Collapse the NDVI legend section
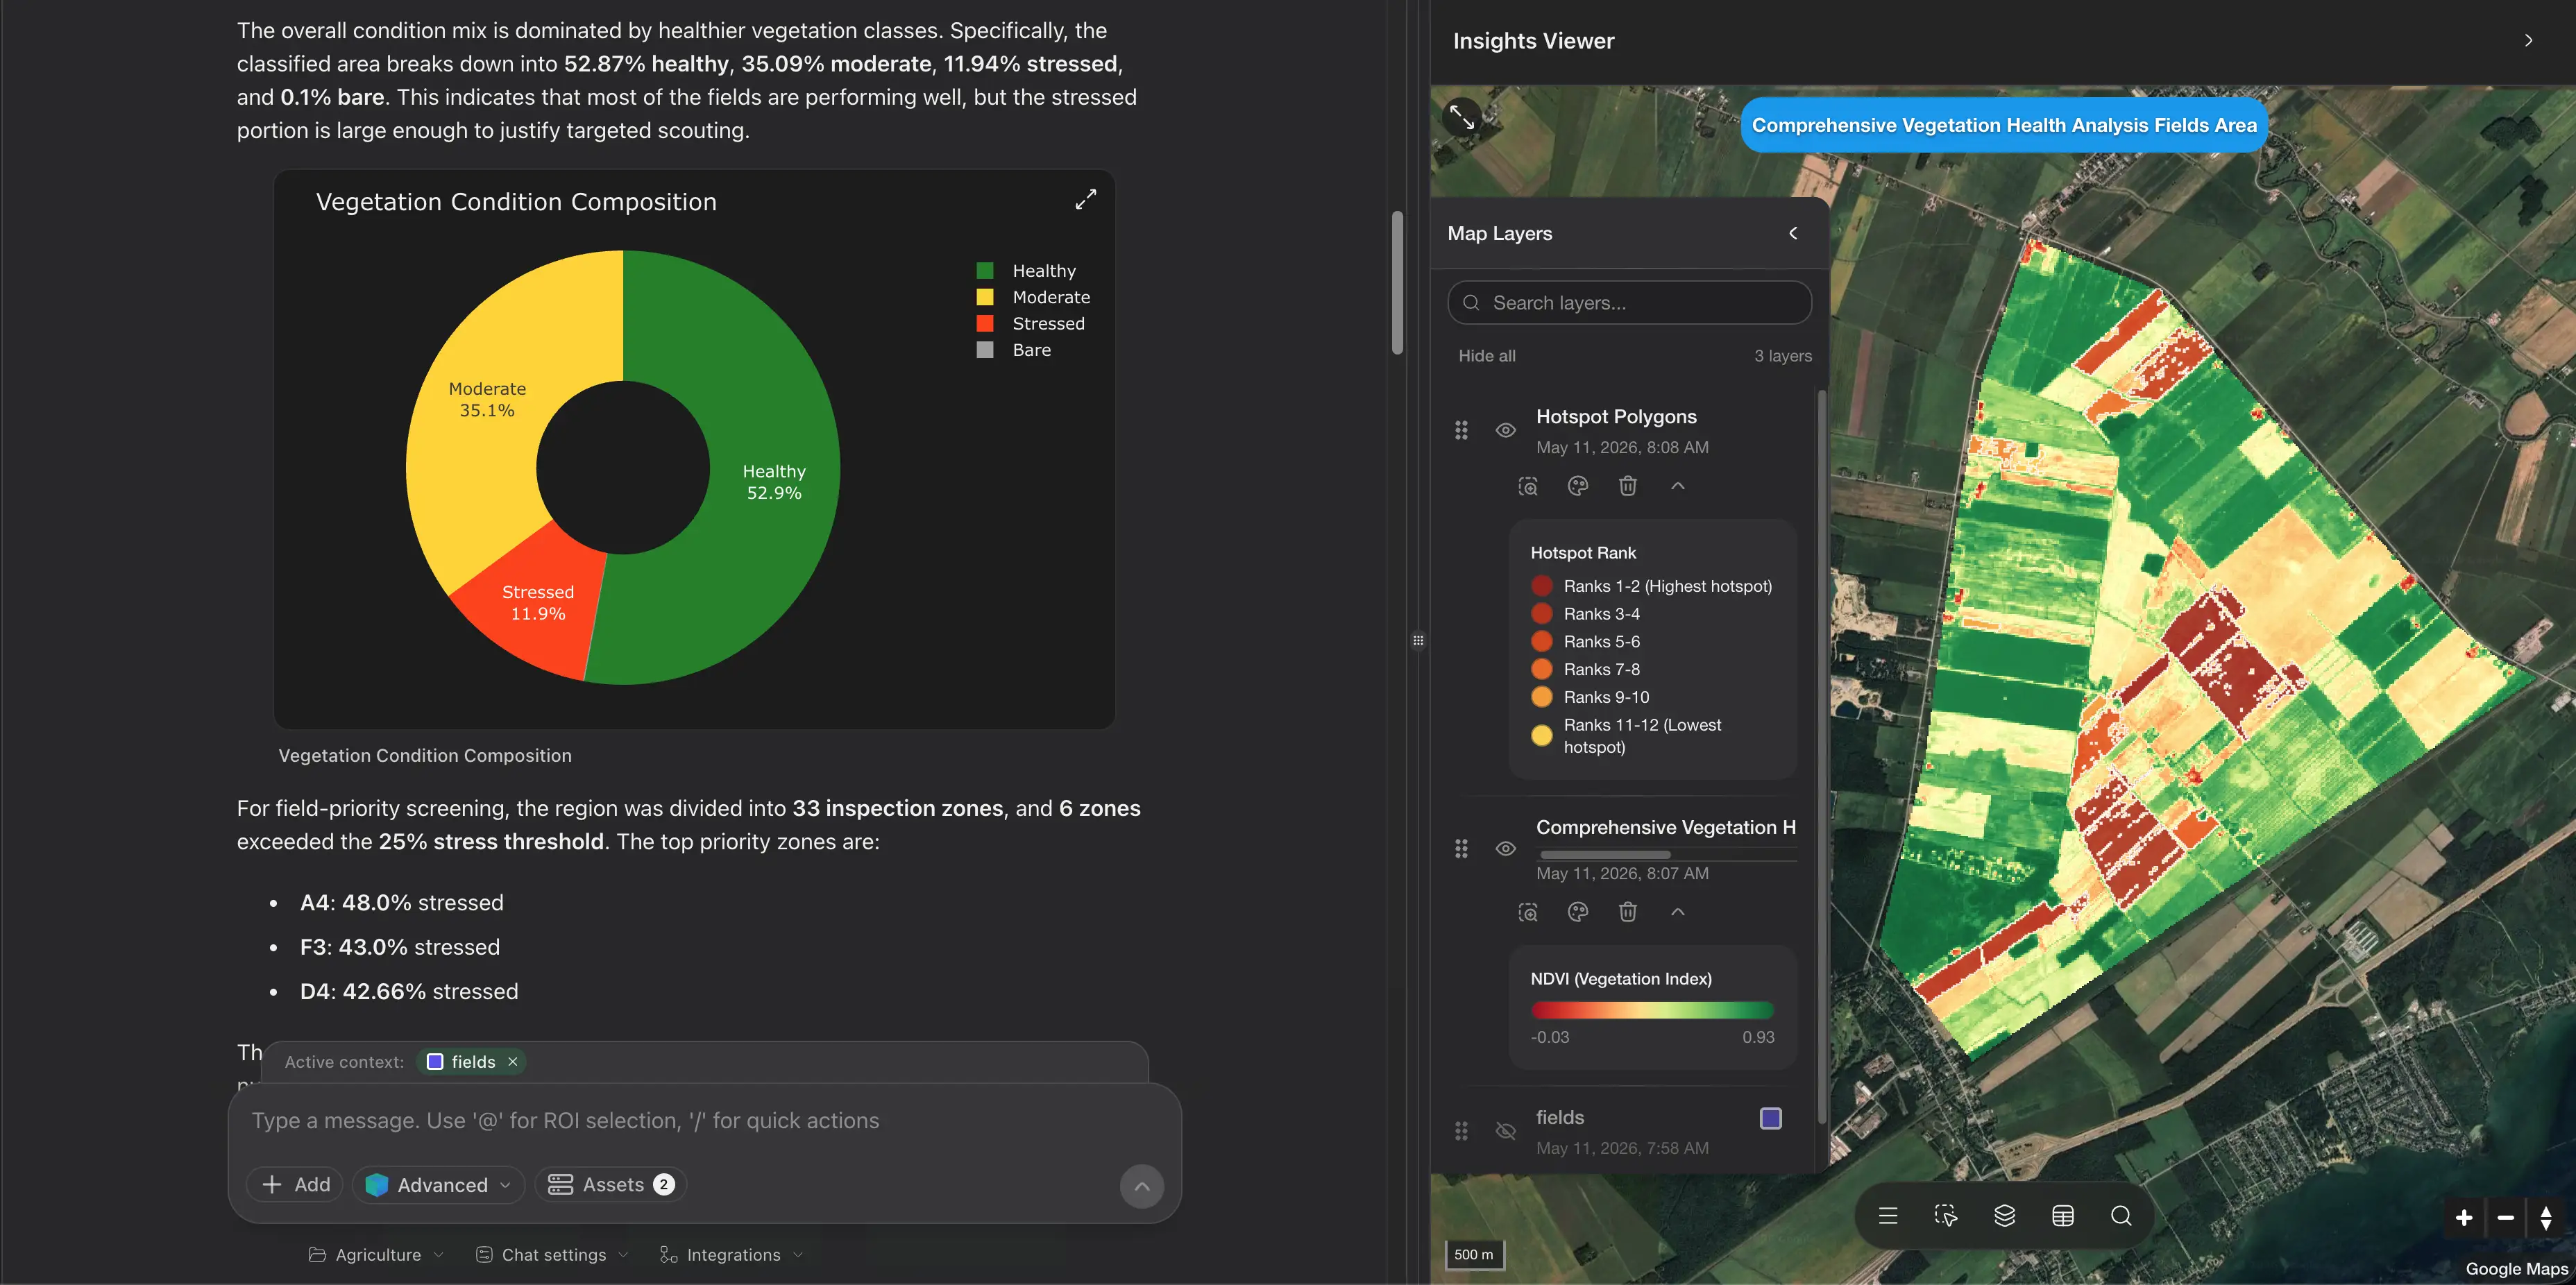Image resolution: width=2576 pixels, height=1285 pixels. point(1678,912)
